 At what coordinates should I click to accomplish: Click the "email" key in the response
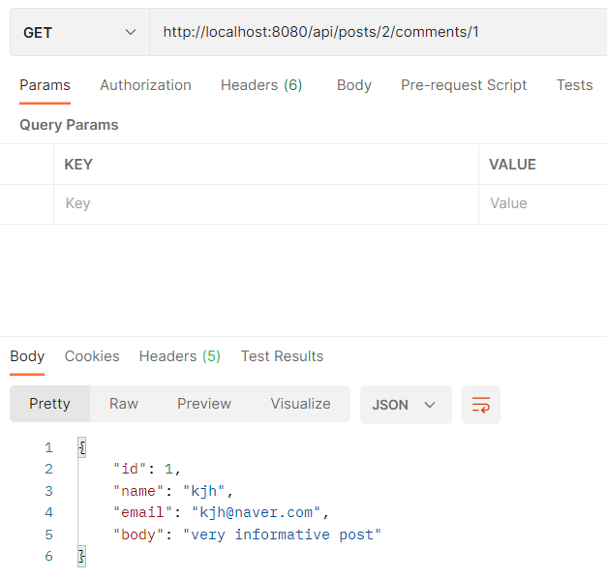click(x=142, y=513)
